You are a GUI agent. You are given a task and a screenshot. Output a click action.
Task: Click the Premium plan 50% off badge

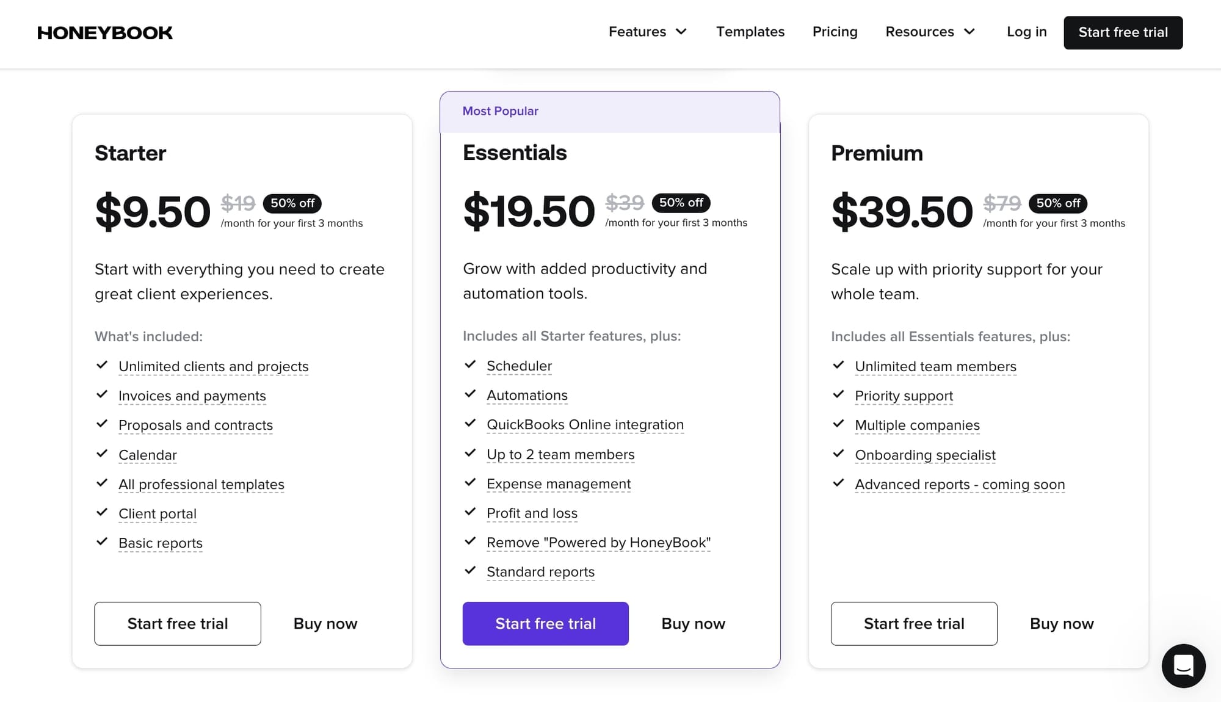1057,203
